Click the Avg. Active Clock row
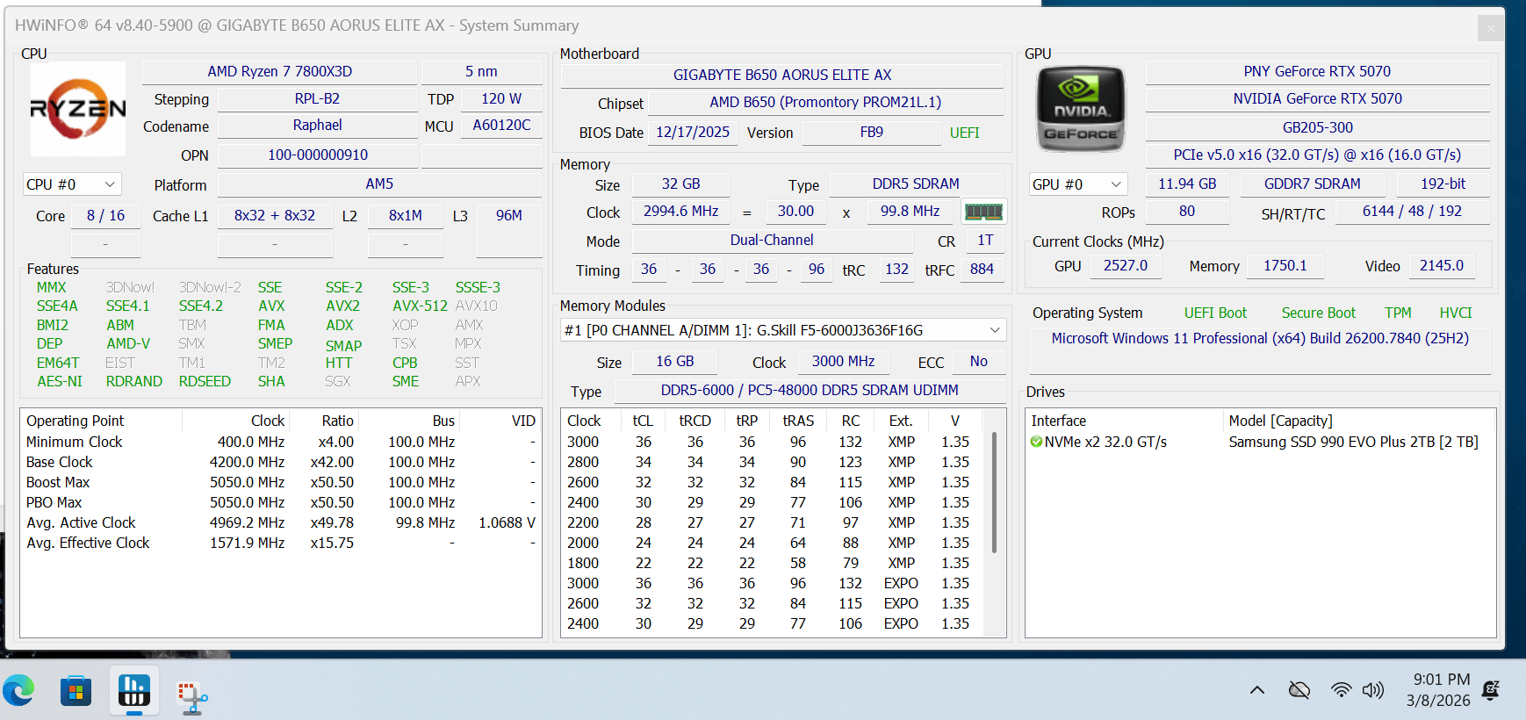This screenshot has height=720, width=1526. click(281, 522)
